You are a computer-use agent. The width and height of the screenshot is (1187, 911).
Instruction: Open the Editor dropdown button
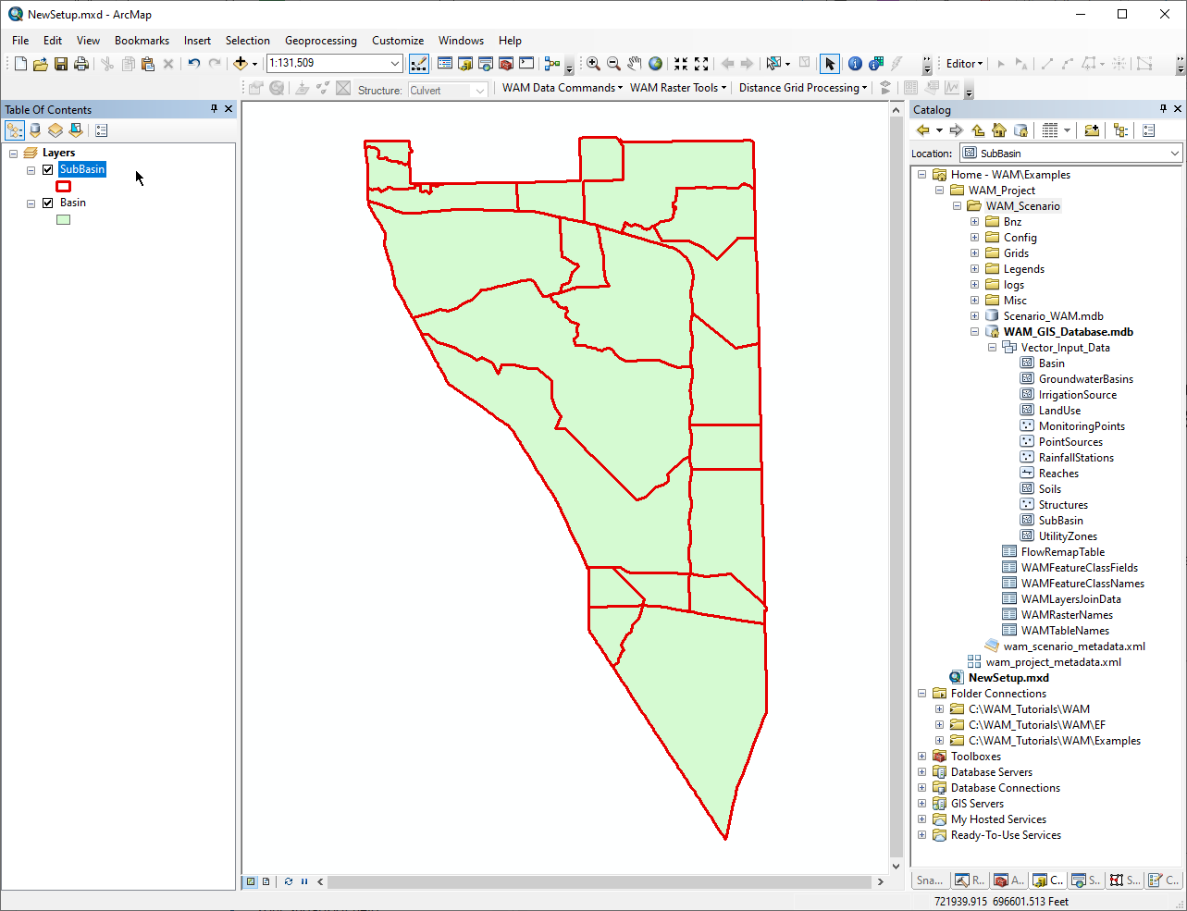pyautogui.click(x=964, y=64)
